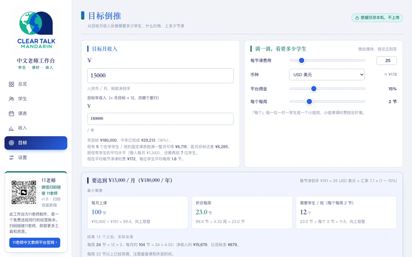Click the 最少需要 label
This screenshot has width=412, height=257.
click(x=95, y=191)
